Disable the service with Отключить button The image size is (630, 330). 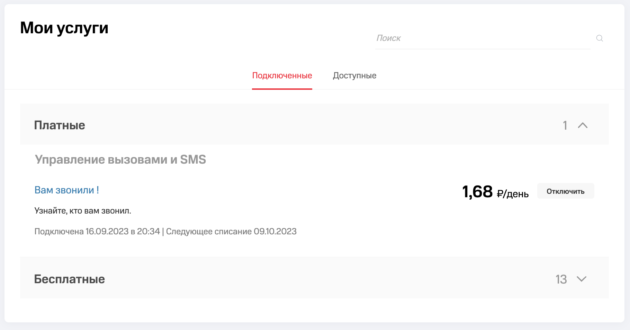point(566,191)
